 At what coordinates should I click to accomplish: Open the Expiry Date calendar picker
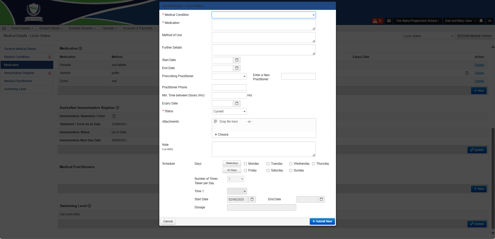(237, 103)
